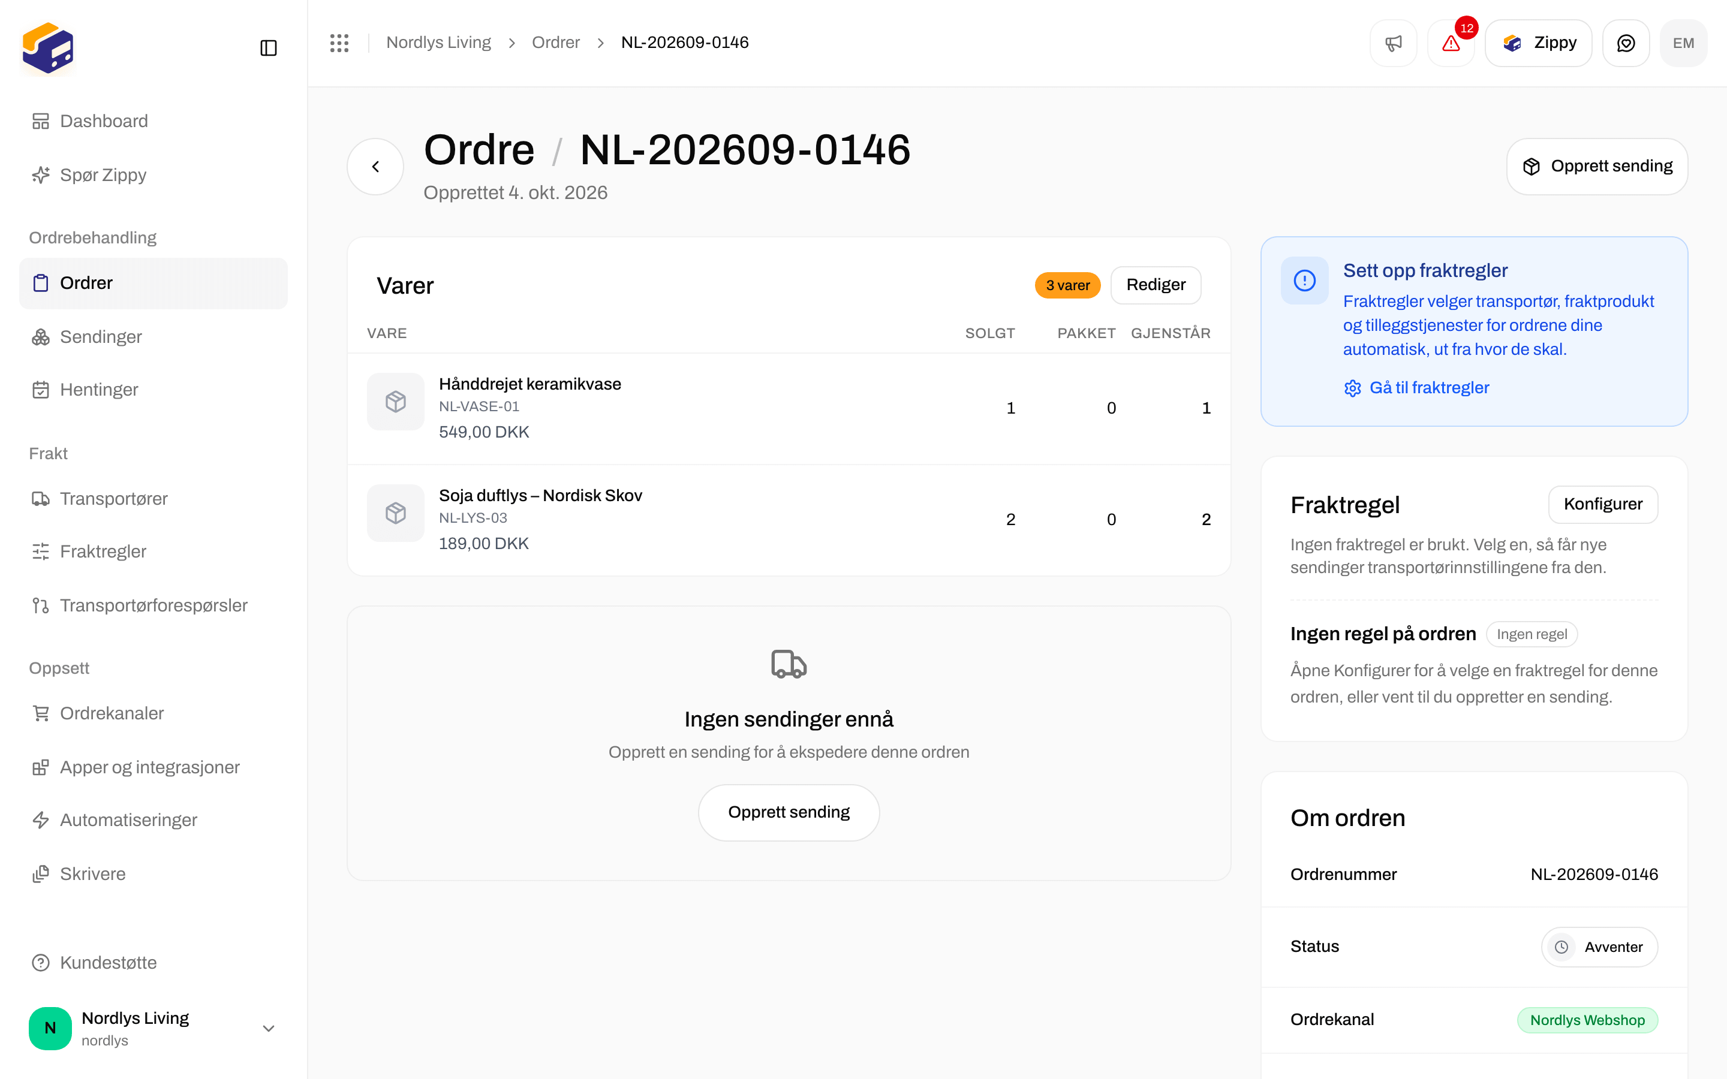Screen dimensions: 1727x1079
Task: Open the app grid launcher icon
Action: pos(339,43)
